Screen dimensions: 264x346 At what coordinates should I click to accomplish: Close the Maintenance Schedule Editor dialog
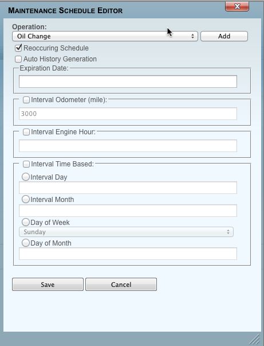point(237,6)
